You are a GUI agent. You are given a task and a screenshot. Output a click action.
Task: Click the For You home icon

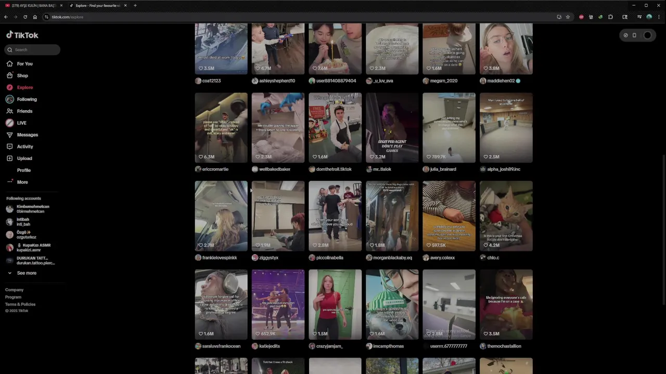[x=9, y=64]
